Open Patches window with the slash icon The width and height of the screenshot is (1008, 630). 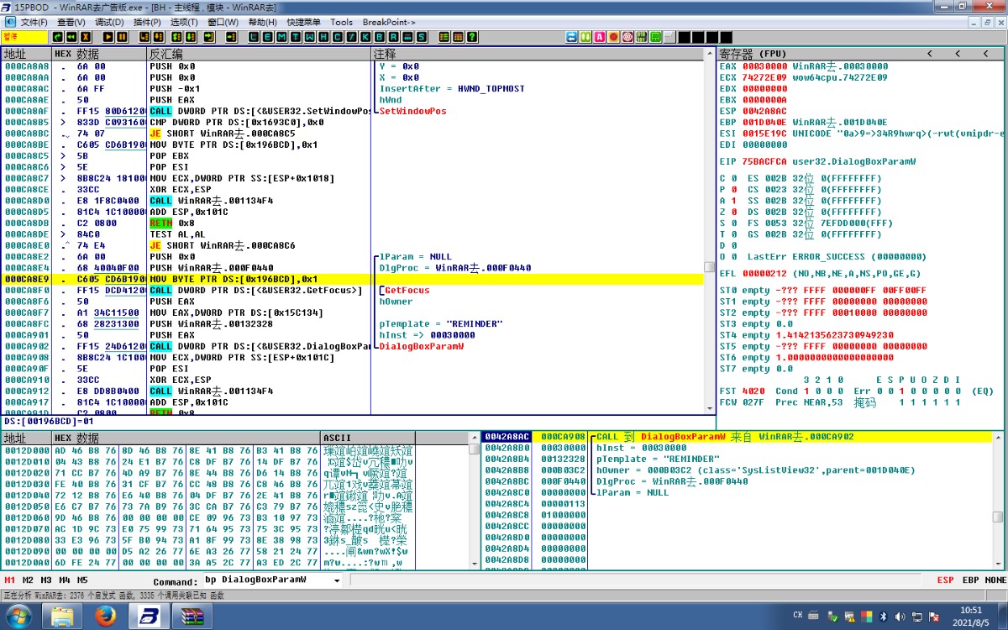pos(351,37)
